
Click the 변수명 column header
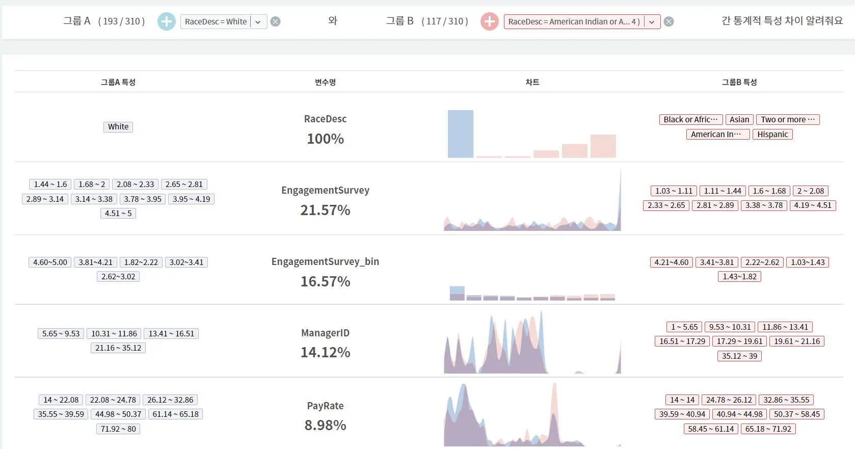point(325,82)
